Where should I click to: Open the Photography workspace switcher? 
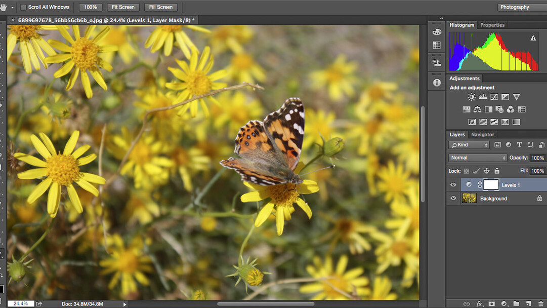[x=521, y=7]
